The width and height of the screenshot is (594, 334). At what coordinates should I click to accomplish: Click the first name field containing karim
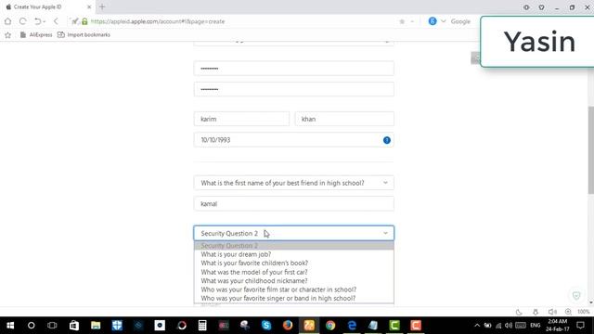tap(241, 119)
